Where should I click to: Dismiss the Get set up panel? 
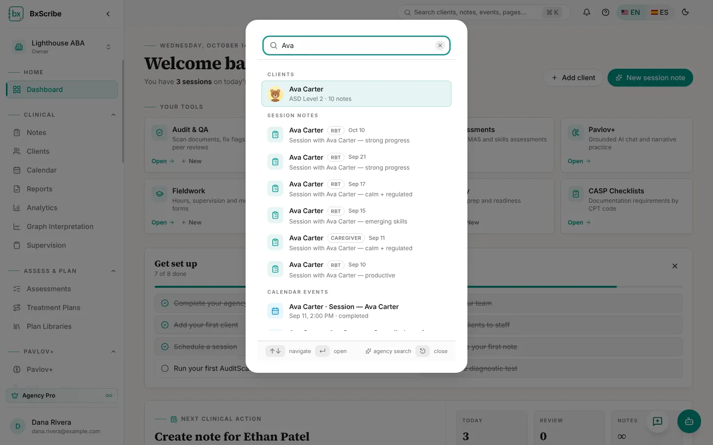coord(675,266)
